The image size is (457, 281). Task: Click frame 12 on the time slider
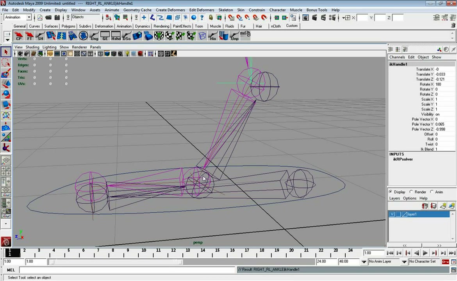point(173,252)
